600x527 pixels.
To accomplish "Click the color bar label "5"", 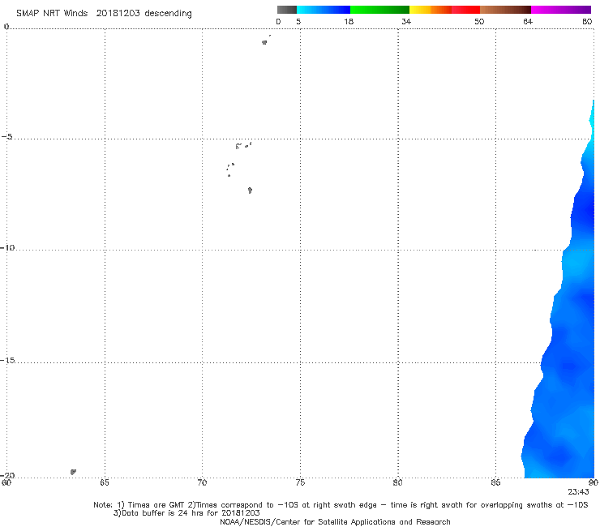I will tap(298, 22).
